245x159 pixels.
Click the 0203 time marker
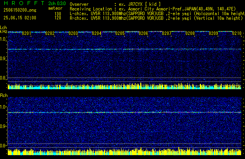click(73, 33)
